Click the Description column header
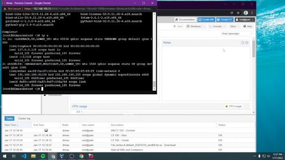The height and width of the screenshot is (160, 285). [163, 125]
